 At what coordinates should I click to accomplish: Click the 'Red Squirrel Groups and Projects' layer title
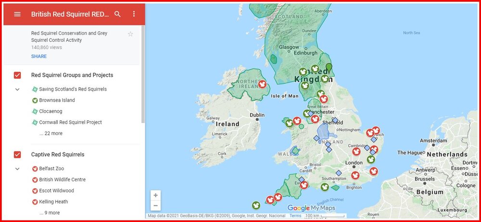click(72, 75)
